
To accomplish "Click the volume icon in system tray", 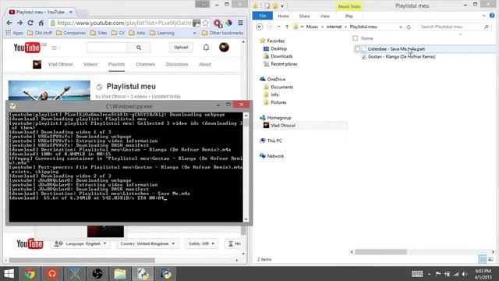I will coord(465,274).
